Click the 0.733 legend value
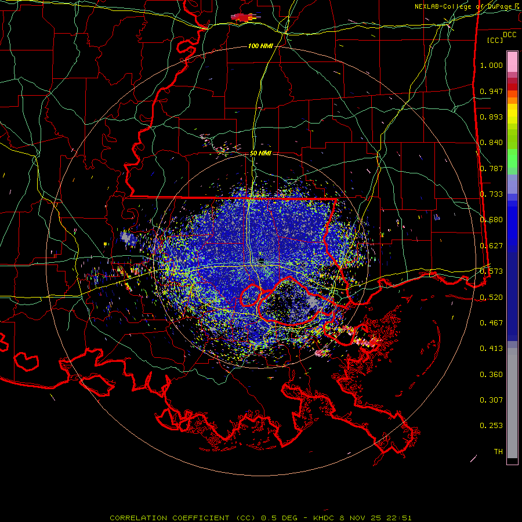Screen dimensions: 522x522 [x=491, y=194]
